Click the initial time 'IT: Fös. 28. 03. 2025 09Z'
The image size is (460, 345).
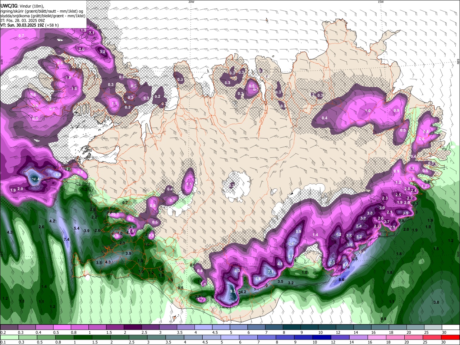click(23, 20)
